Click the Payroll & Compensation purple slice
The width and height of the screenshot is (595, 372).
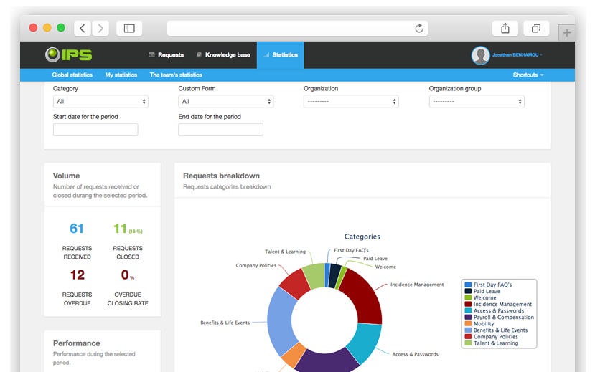tap(327, 362)
